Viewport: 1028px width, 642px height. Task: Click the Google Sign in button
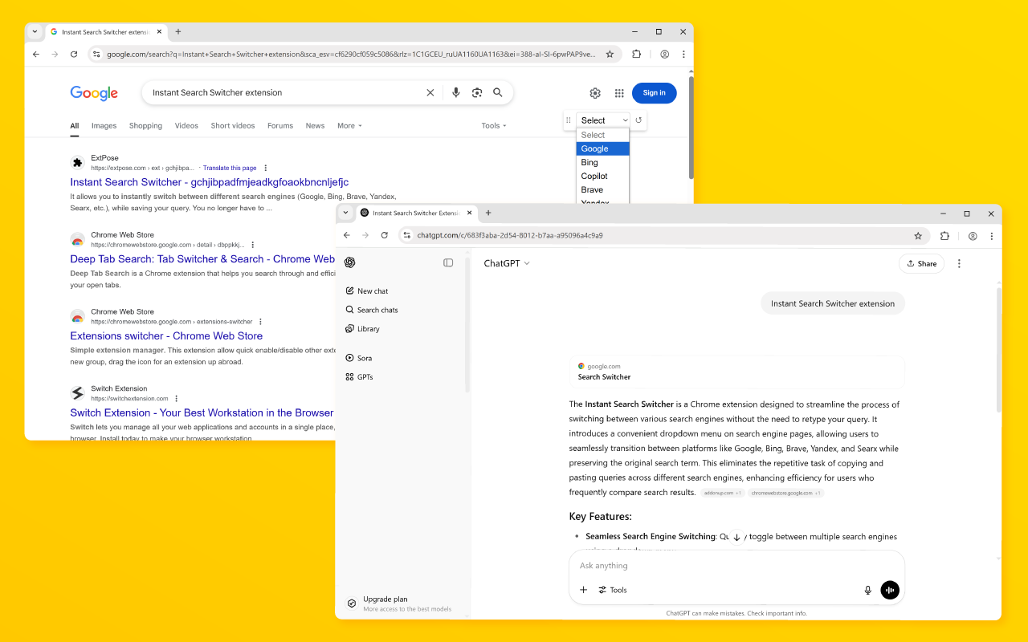click(654, 93)
